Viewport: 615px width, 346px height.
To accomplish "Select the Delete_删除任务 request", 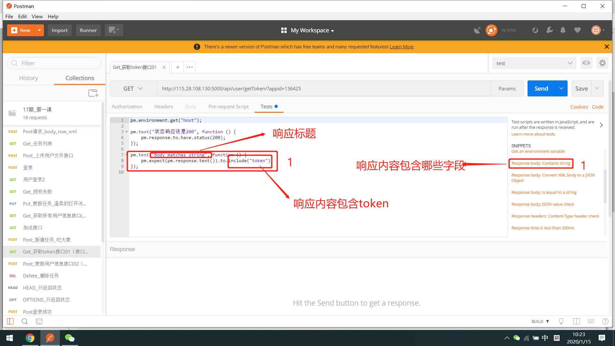I will tap(52, 276).
